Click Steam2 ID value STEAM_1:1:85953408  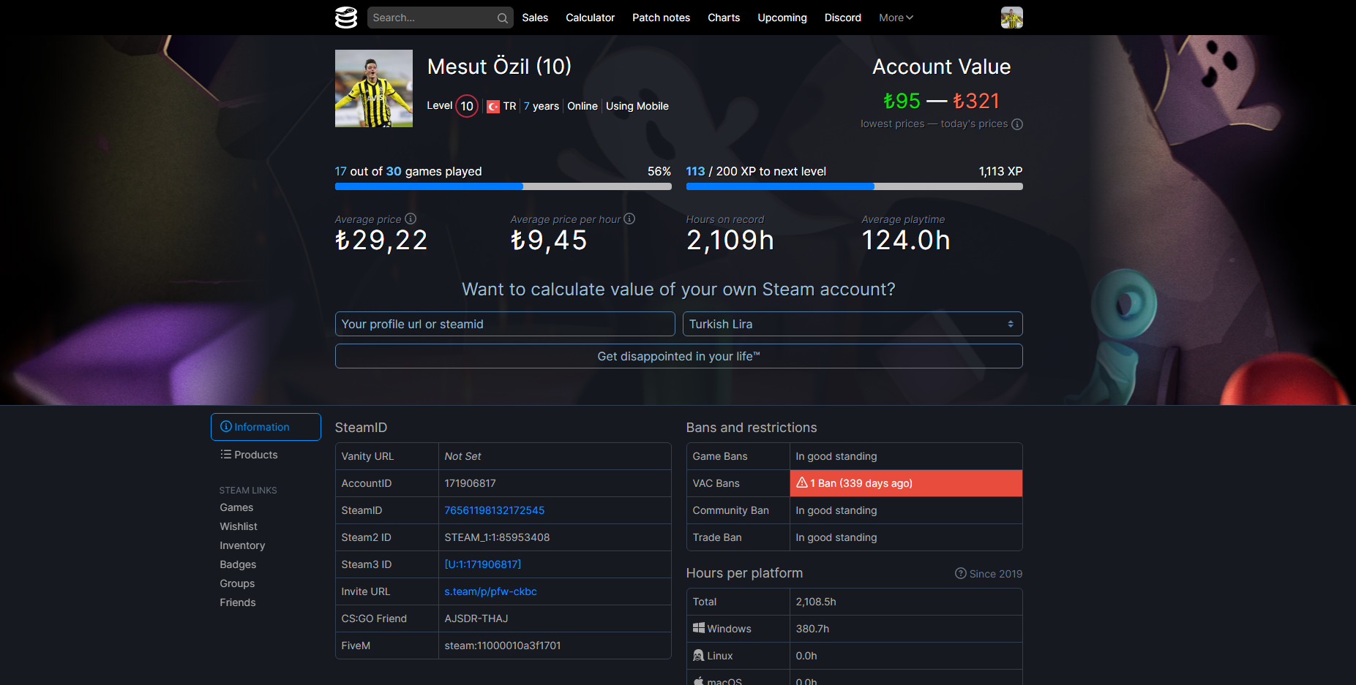497,537
